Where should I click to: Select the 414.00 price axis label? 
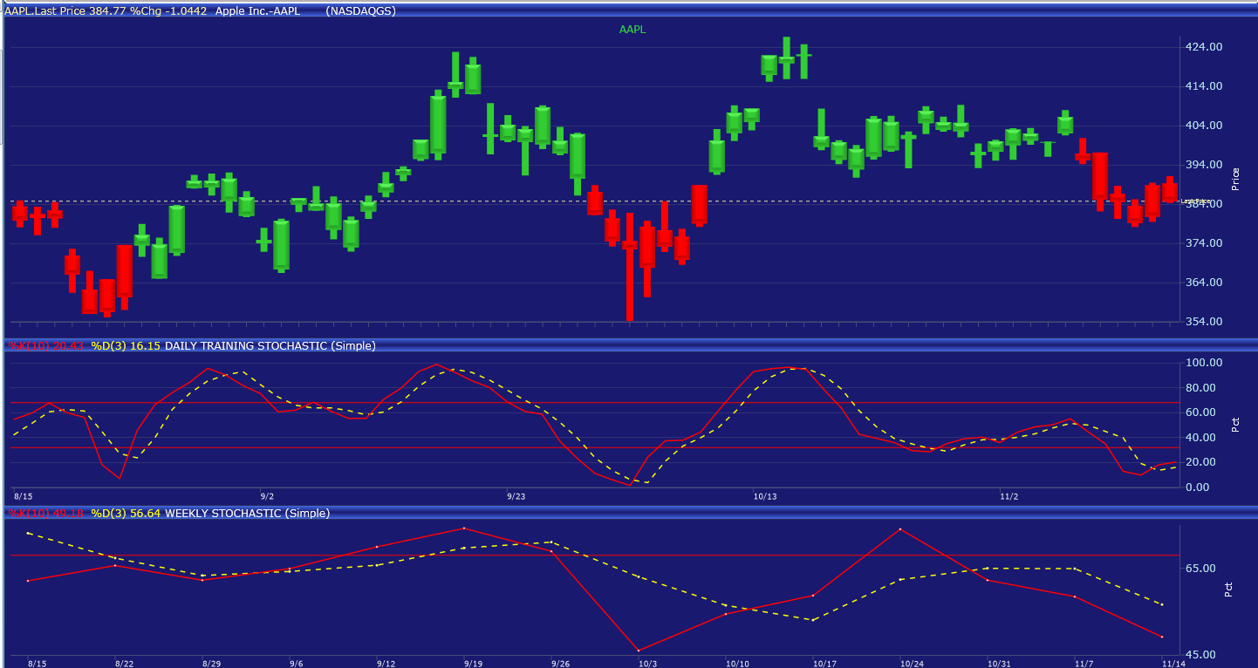pos(1203,86)
